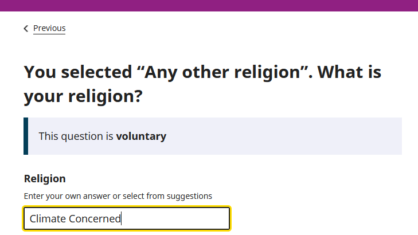Click the "your religion?" heading line
Image resolution: width=418 pixels, height=235 pixels.
[83, 97]
